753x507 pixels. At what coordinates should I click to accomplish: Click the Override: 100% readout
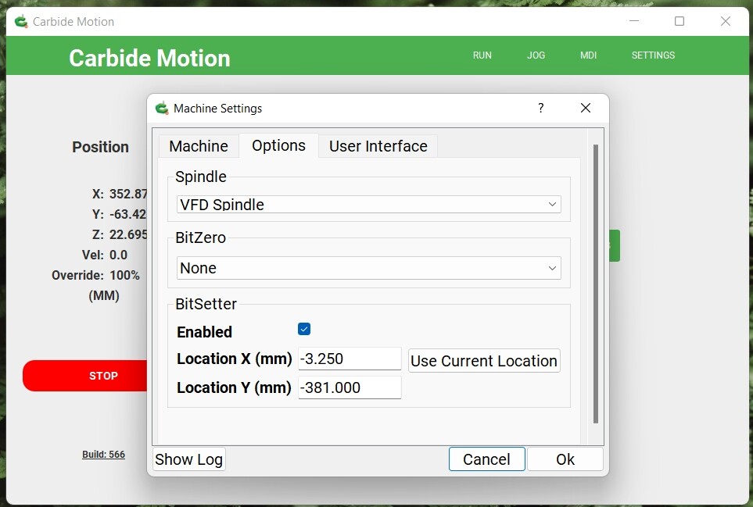pyautogui.click(x=96, y=275)
